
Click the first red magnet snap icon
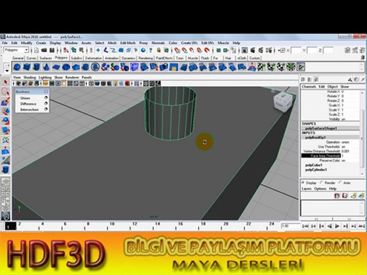[x=177, y=50]
